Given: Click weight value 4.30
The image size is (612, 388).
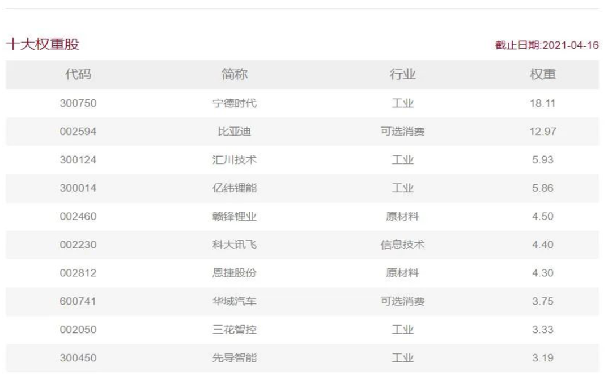Looking at the screenshot, I should (x=543, y=273).
